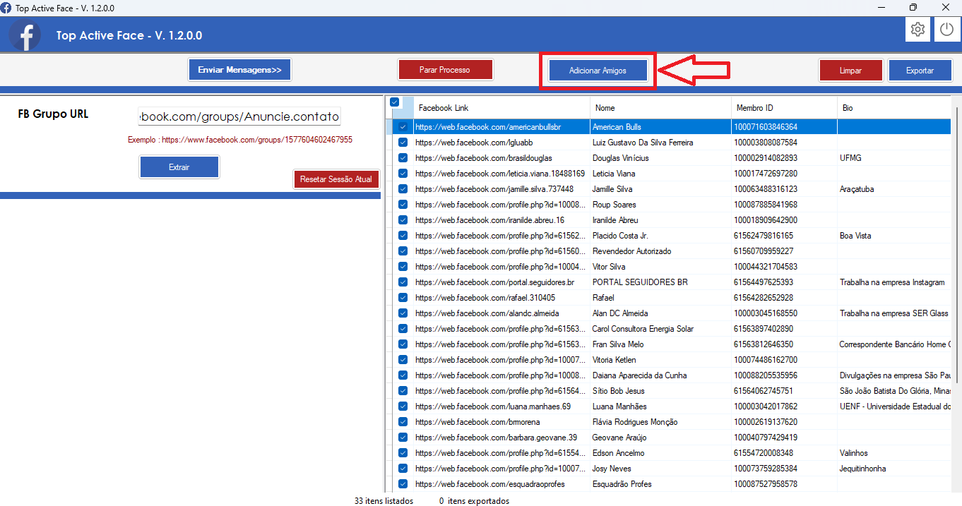Click the Boa Vista bio cell
This screenshot has height=506, width=962.
coord(894,236)
